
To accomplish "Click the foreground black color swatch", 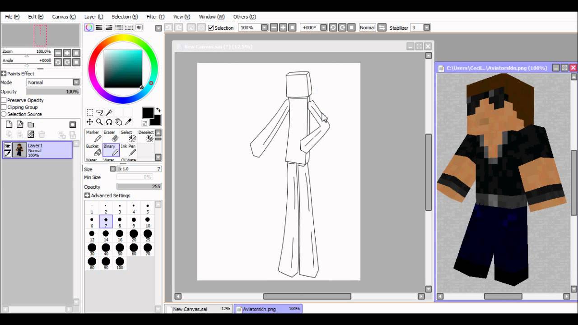I will coord(148,113).
